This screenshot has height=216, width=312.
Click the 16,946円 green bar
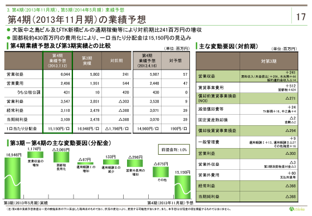[12, 178]
